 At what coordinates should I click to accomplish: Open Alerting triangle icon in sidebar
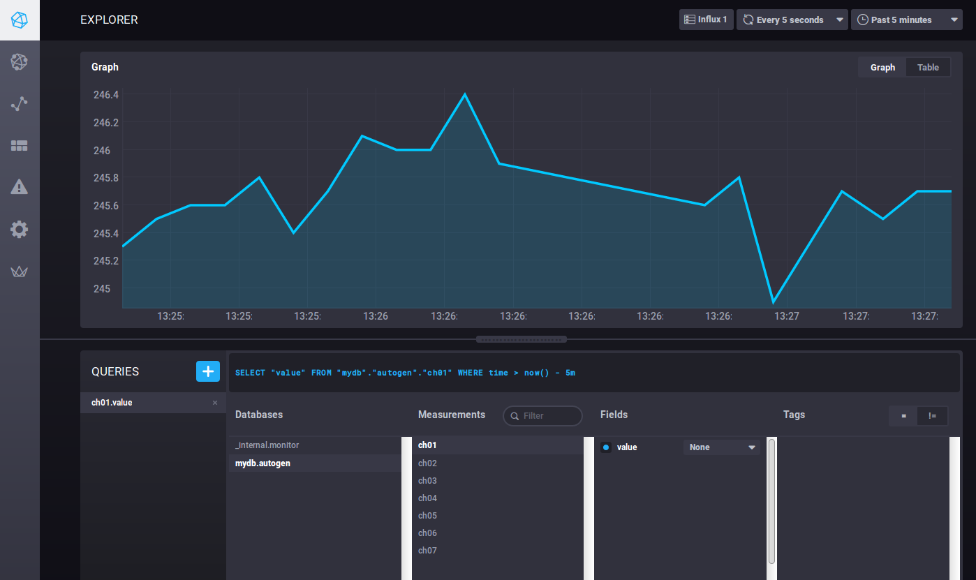20,187
